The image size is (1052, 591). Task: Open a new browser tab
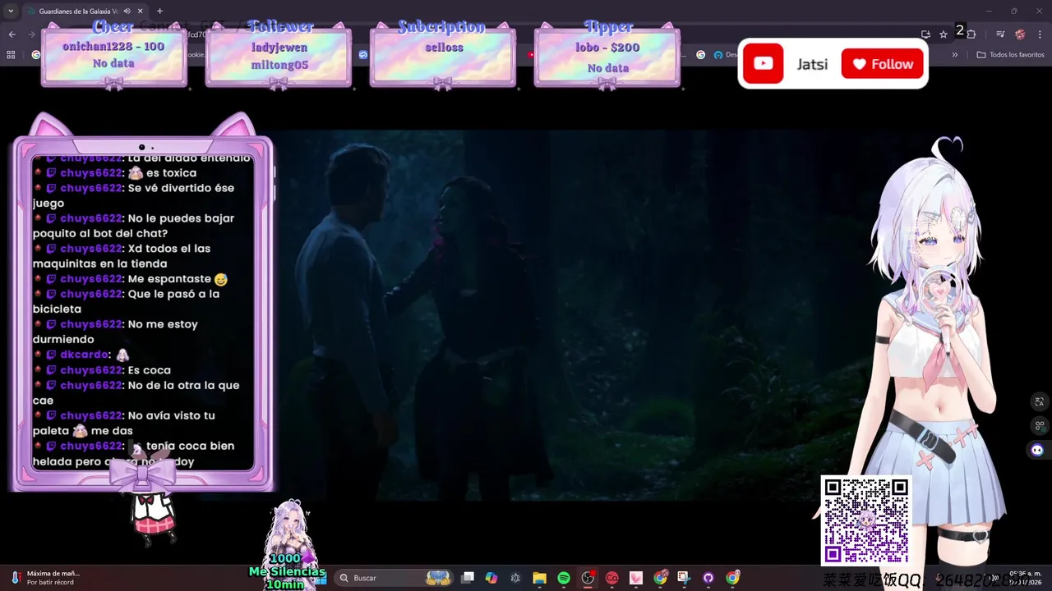(159, 11)
